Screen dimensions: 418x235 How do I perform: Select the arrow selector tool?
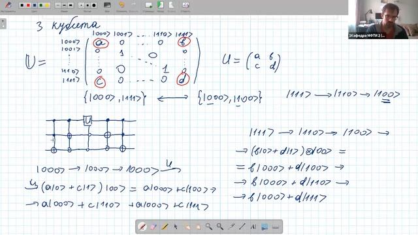[x=176, y=227]
